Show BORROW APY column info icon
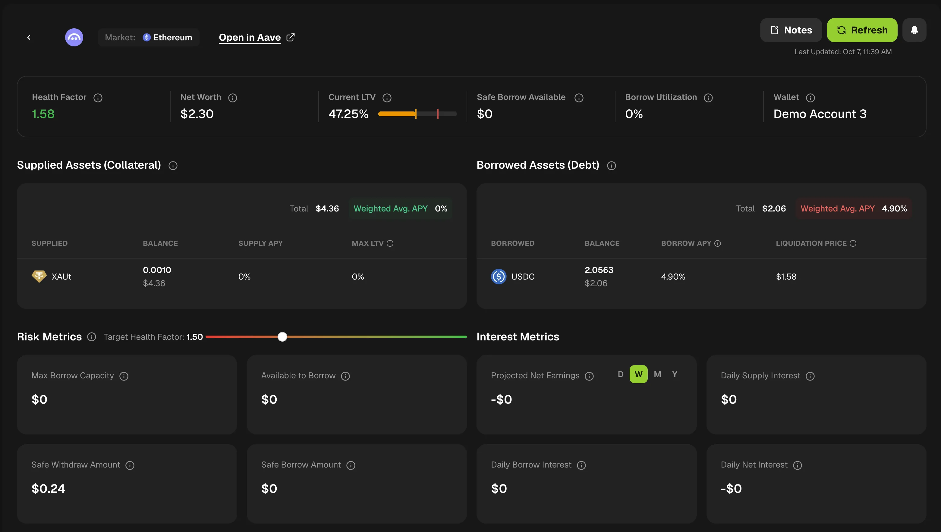The height and width of the screenshot is (532, 941). (x=718, y=243)
